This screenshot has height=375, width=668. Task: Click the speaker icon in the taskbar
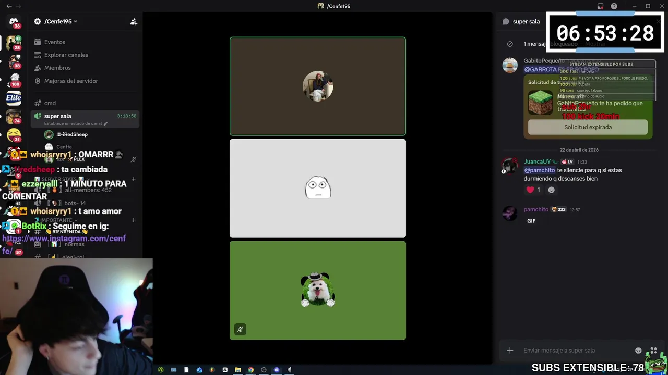point(290,370)
